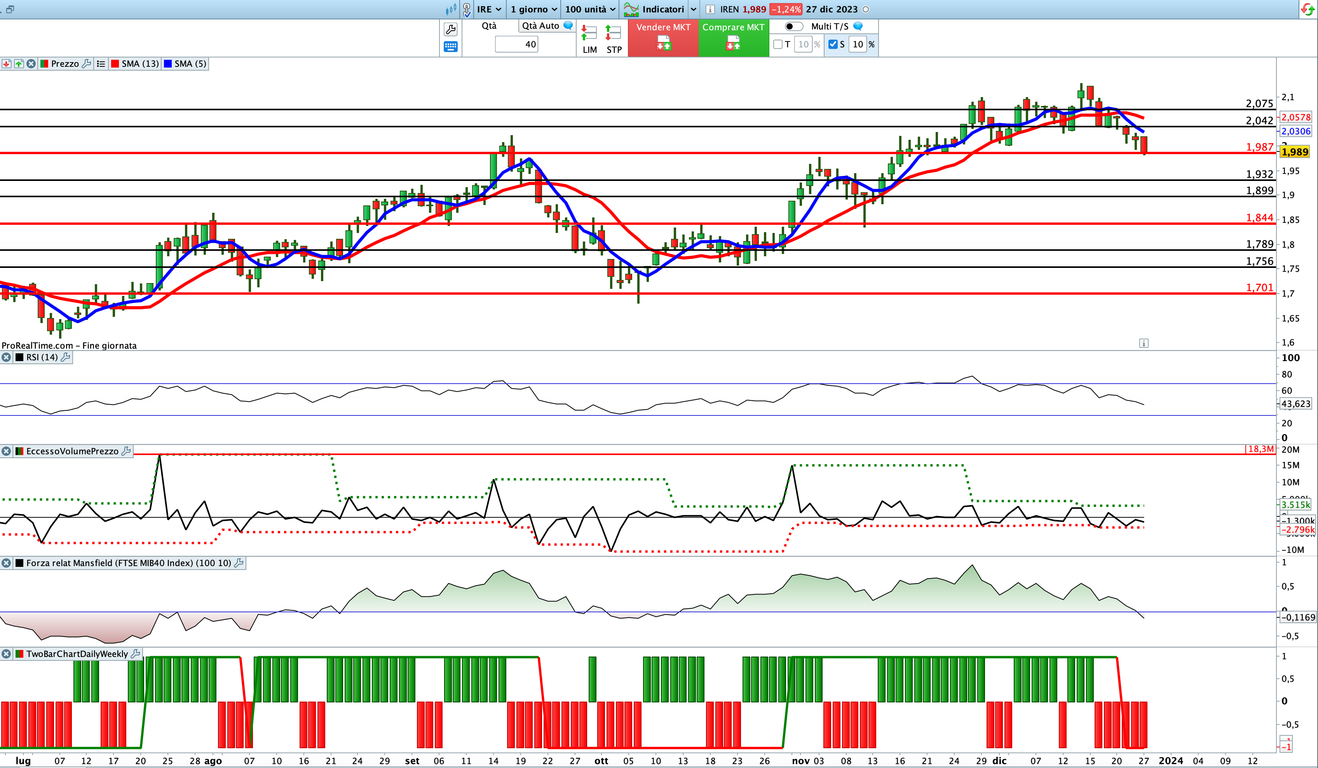The image size is (1318, 768).
Task: Click the 1,987 red support level label
Action: (1259, 147)
